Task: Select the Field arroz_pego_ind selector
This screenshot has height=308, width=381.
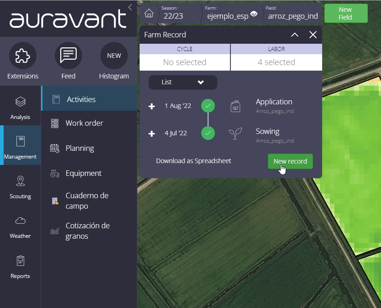Action: [292, 13]
